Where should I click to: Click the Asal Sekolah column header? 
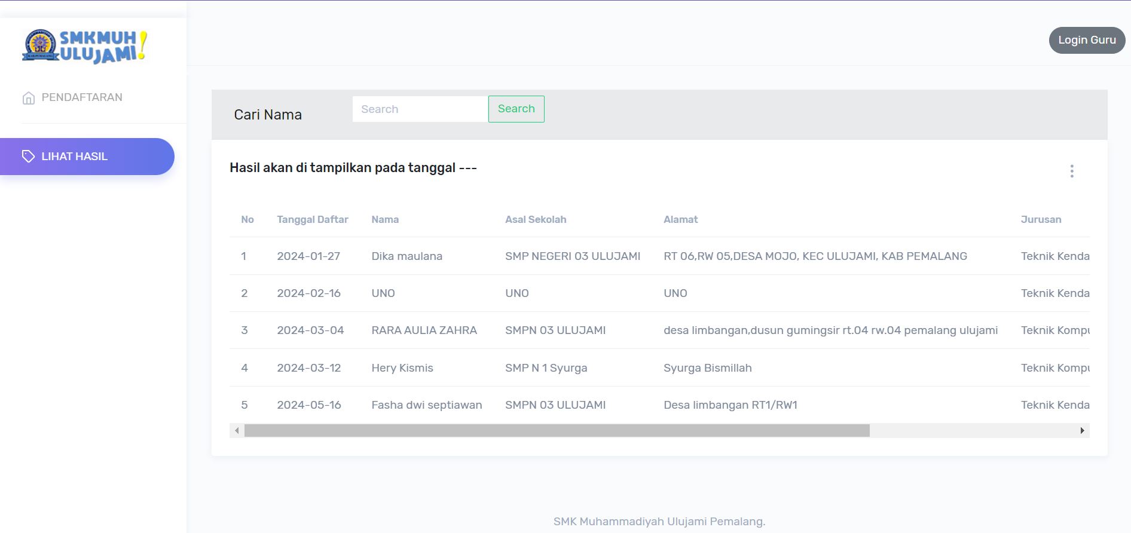tap(535, 219)
